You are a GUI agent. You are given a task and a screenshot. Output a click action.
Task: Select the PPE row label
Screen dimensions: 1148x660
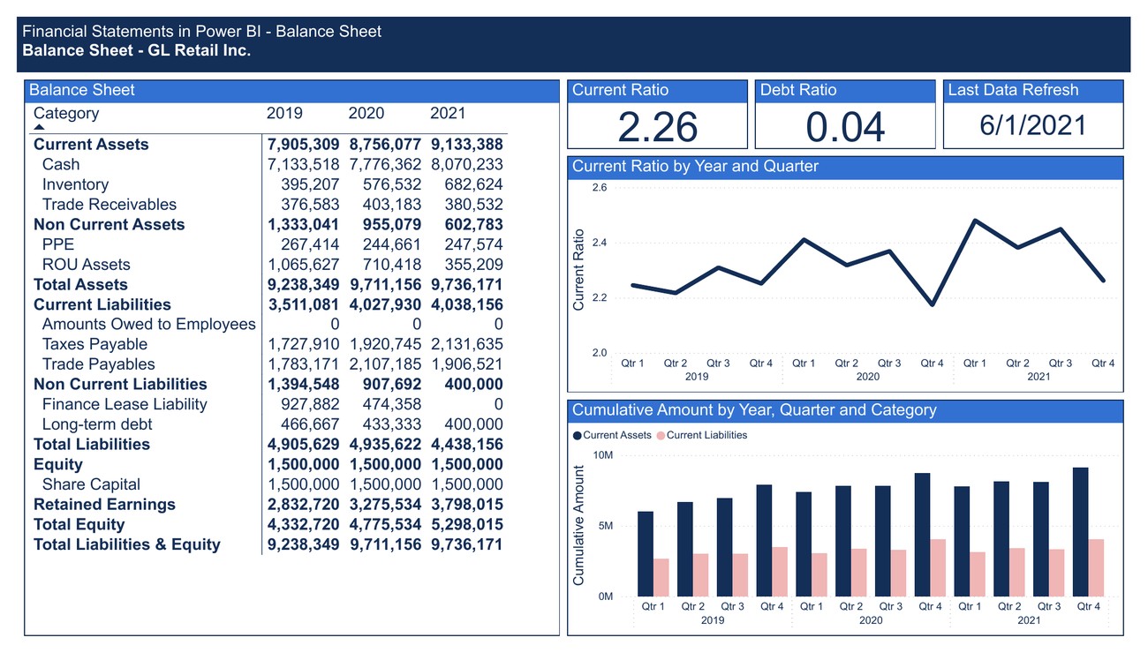pos(58,244)
